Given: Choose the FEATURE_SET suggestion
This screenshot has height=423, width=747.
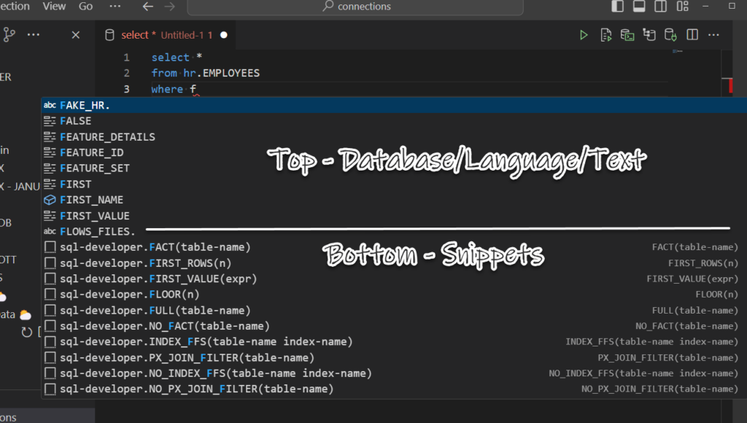Looking at the screenshot, I should tap(394, 168).
